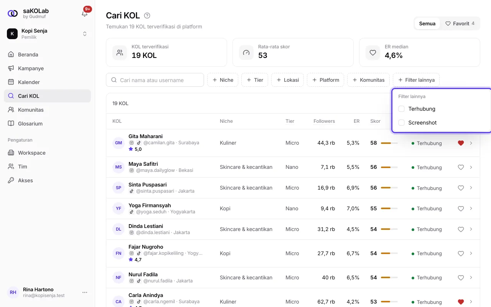Open Dinda Lestiani row chevron
491x307 pixels.
pos(471,229)
